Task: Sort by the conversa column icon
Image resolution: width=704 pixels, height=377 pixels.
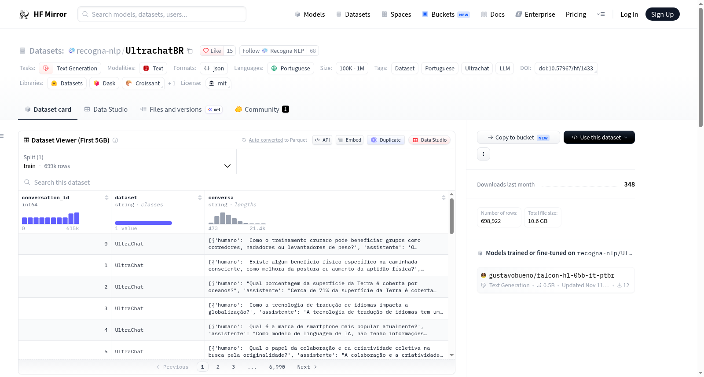Action: point(444,198)
